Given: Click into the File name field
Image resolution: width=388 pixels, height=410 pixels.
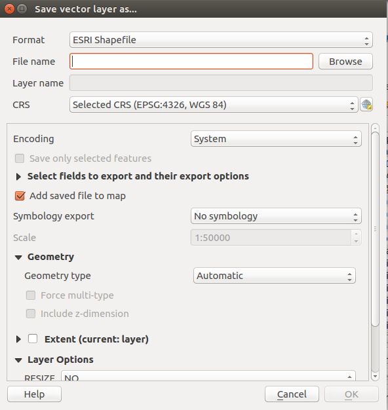Looking at the screenshot, I should [x=191, y=62].
